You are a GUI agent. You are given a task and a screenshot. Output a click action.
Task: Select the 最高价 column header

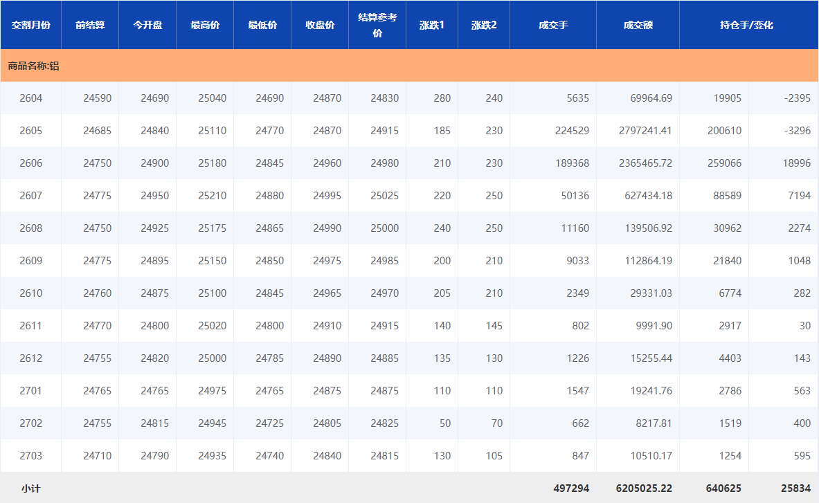coord(205,25)
